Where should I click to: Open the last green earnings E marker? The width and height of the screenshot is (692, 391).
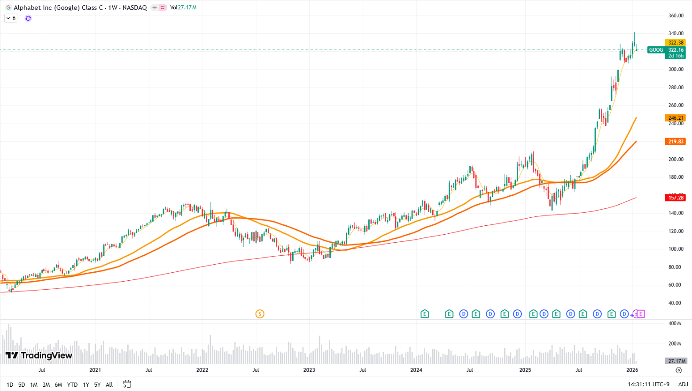(x=611, y=314)
